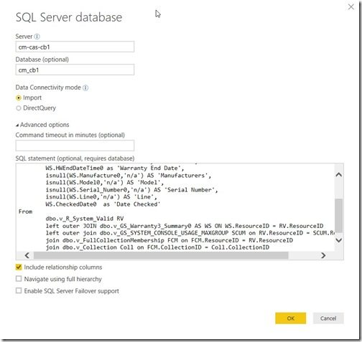This screenshot has height=342, width=362.
Task: Click the horizontal scroll right arrow
Action: pyautogui.click(x=323, y=255)
